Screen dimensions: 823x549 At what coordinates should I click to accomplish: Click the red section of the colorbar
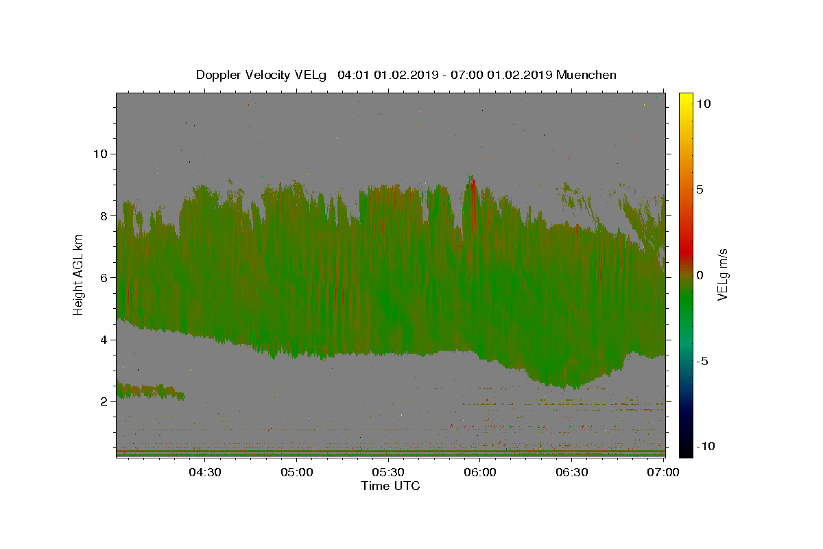click(686, 253)
